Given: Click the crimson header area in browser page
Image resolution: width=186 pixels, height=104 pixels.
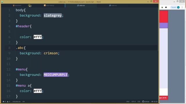Looking at the screenshot, I should point(164,17).
